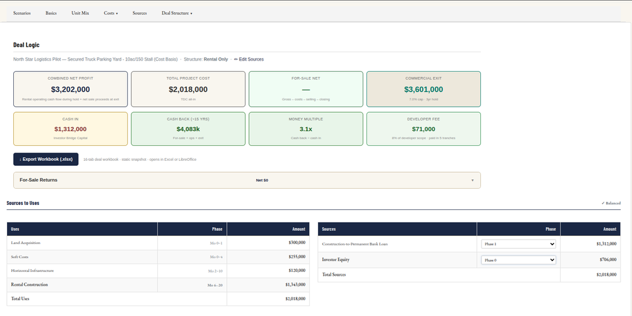The image size is (632, 316).
Task: Expand the For-Sale Returns section
Action: [x=247, y=180]
